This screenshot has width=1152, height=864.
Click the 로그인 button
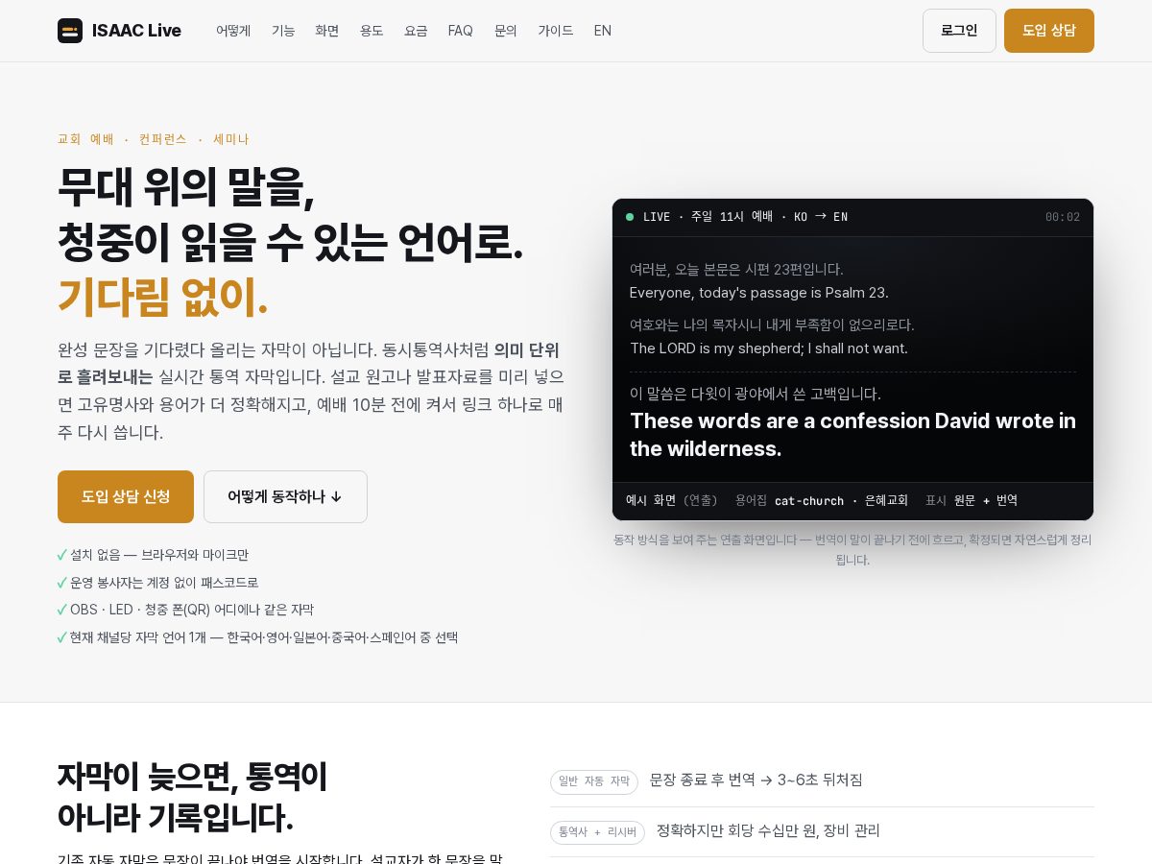coord(959,31)
